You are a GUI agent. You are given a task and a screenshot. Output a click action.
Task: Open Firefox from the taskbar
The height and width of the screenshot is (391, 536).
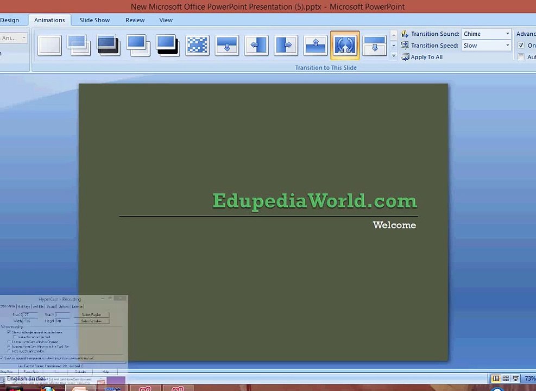tap(48, 388)
